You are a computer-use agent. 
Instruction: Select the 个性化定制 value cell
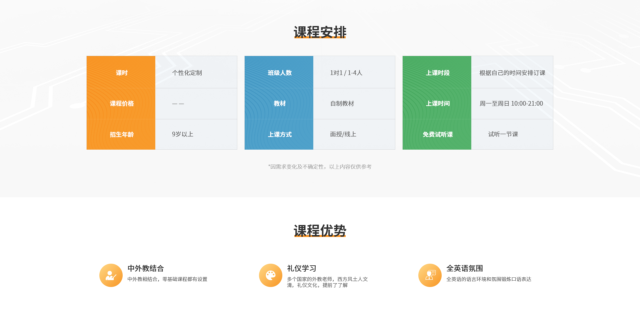point(196,72)
